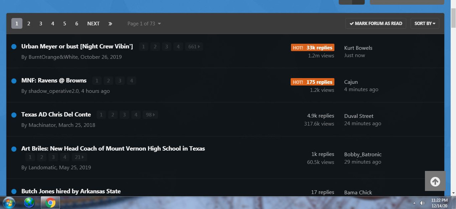View author shadow_operative2.0 profile

pyautogui.click(x=53, y=91)
